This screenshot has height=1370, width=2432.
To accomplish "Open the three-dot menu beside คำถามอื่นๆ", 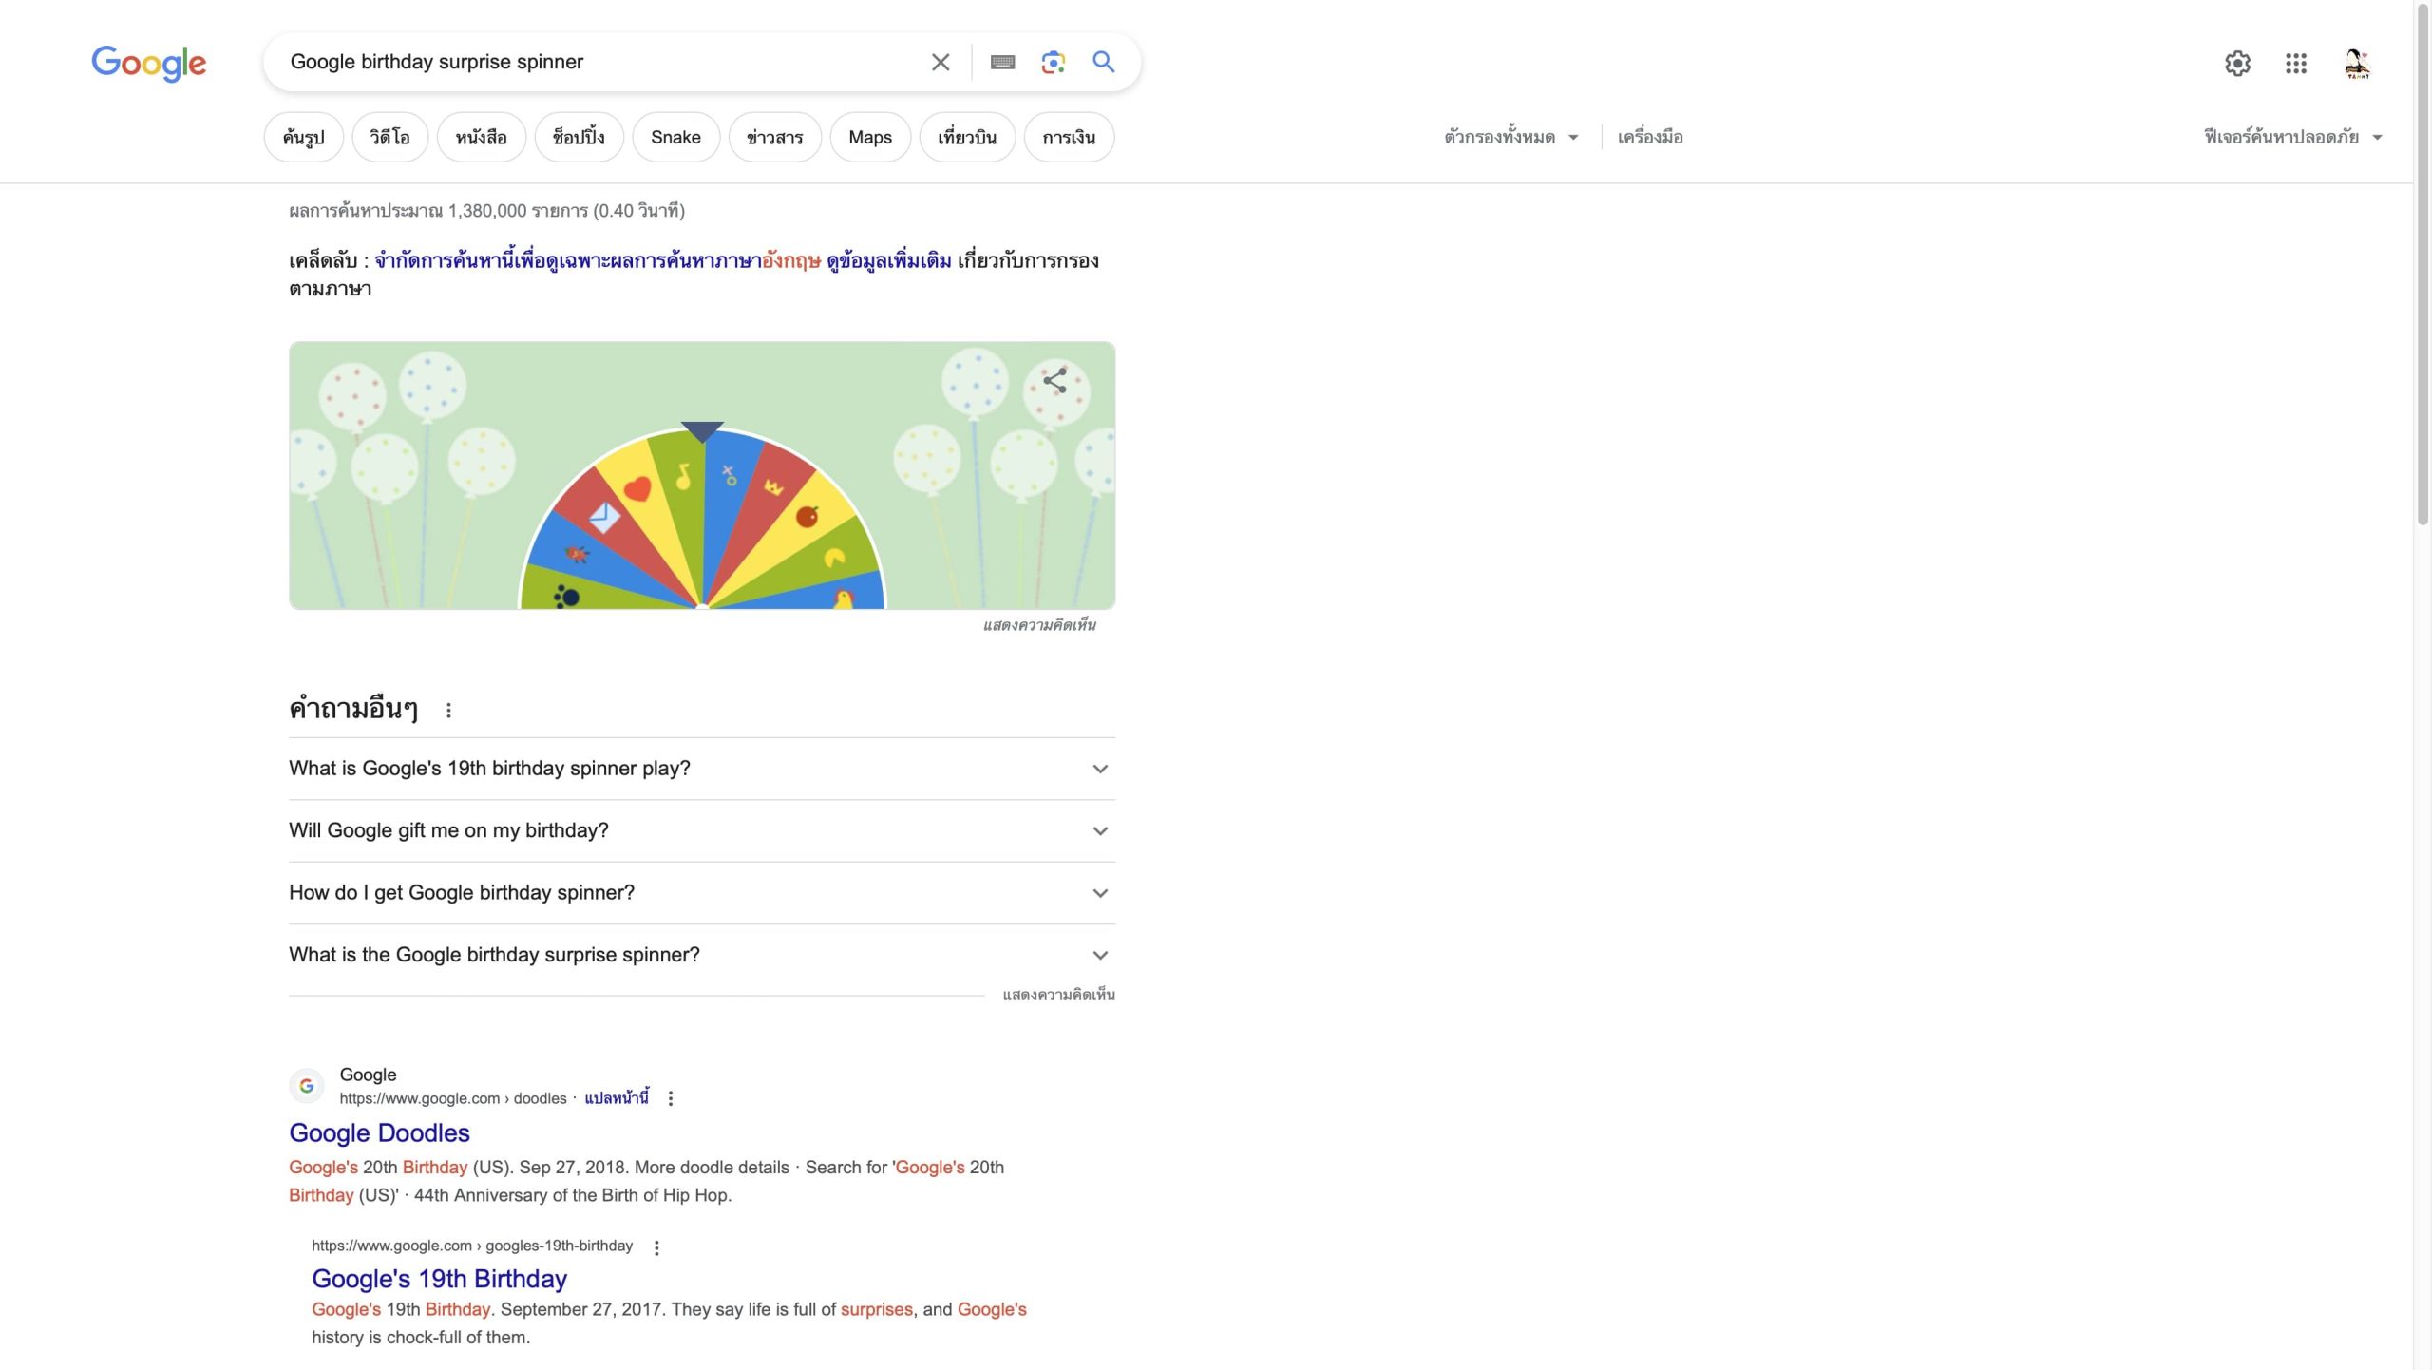I will pos(448,710).
